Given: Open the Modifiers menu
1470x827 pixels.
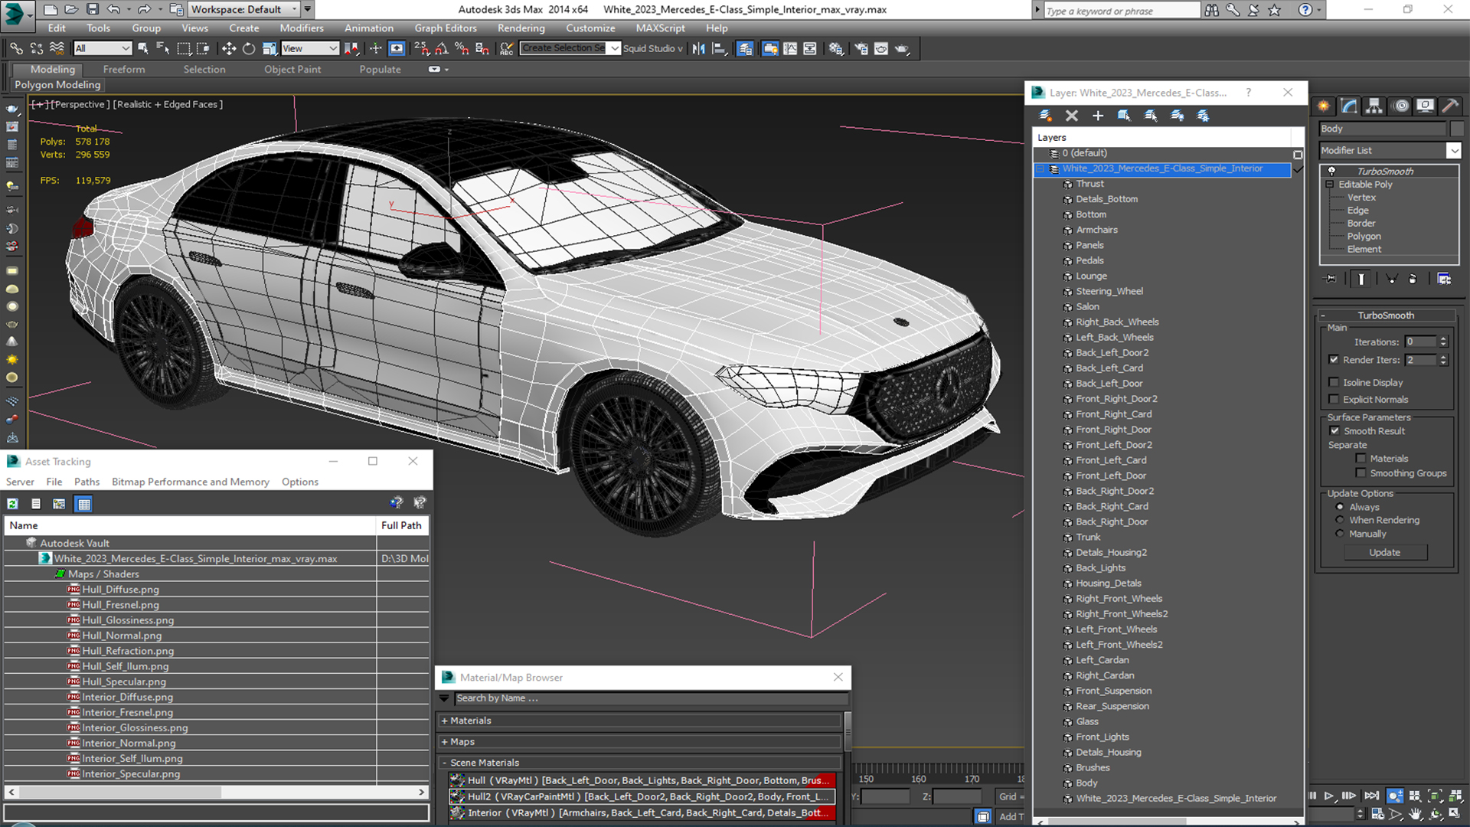Looking at the screenshot, I should coord(301,28).
